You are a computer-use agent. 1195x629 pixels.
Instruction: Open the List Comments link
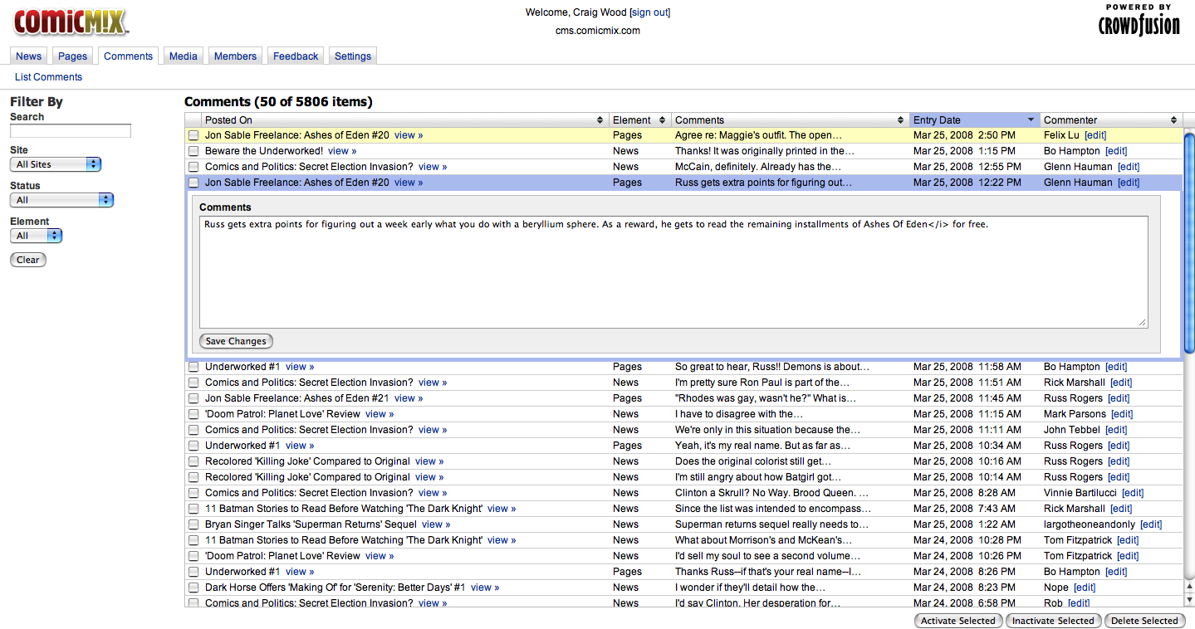[x=48, y=77]
